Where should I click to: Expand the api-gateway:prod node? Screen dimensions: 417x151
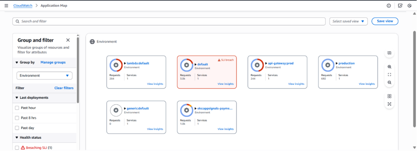266,63
